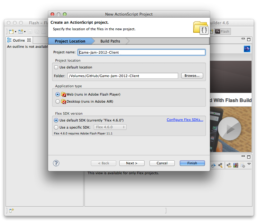The width and height of the screenshot is (258, 222).
Task: Click the ActionScript project folder wizard icon
Action: (x=201, y=27)
